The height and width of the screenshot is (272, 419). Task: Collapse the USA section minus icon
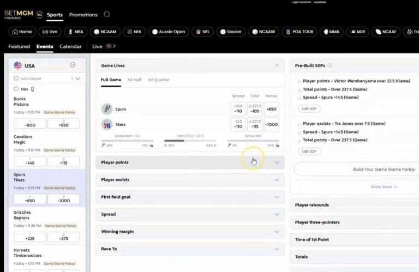pos(73,65)
